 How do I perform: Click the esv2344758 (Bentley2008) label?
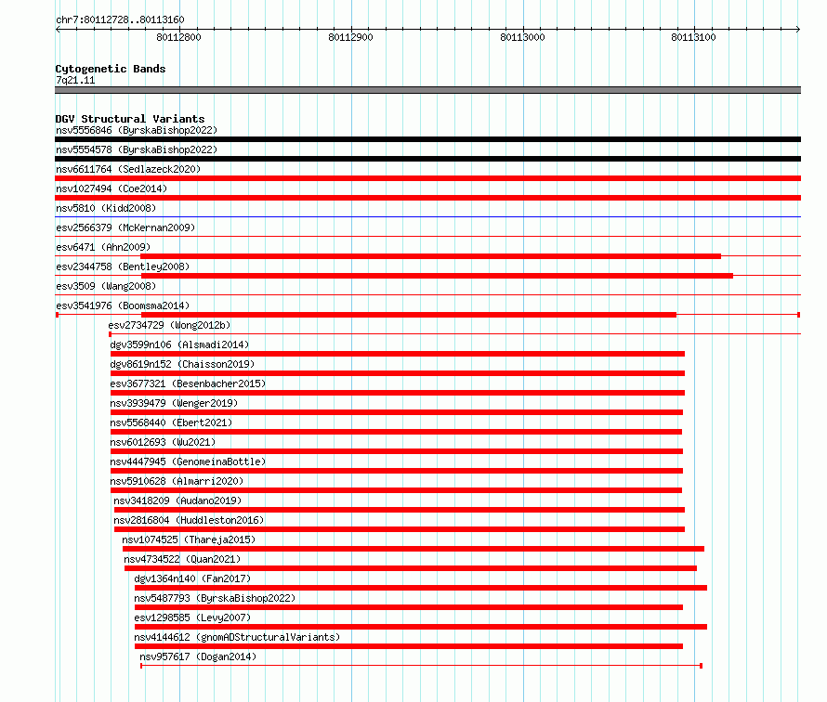(123, 266)
